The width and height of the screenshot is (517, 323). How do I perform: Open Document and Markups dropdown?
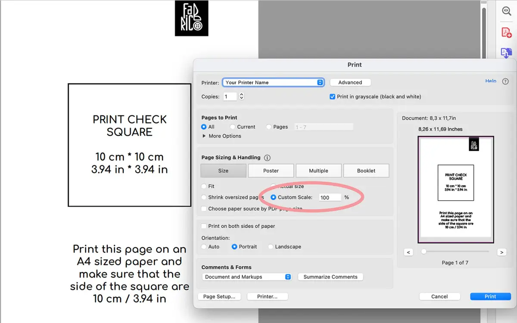tap(247, 277)
